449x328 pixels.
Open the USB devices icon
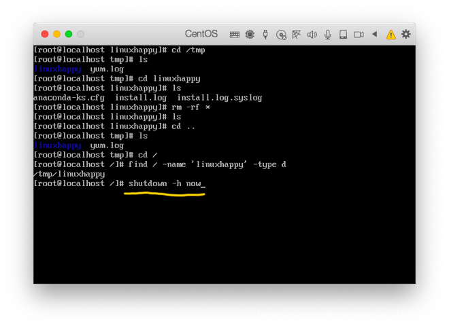[x=265, y=35]
